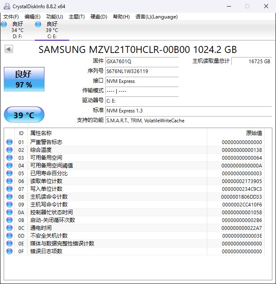
Task: Click the previous disk arrow button
Action: pos(9,49)
